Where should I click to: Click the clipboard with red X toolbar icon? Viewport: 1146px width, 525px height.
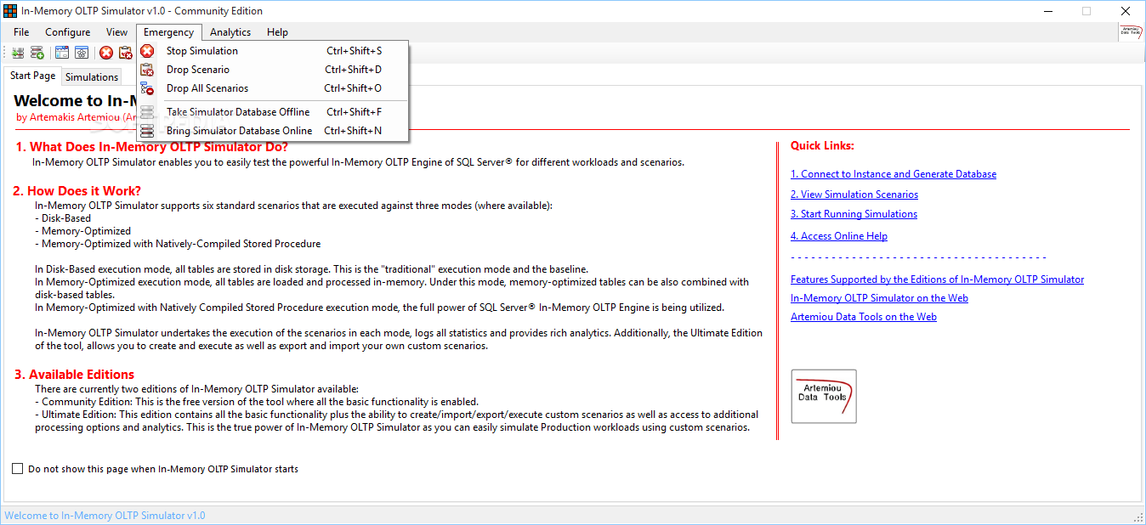[x=126, y=53]
